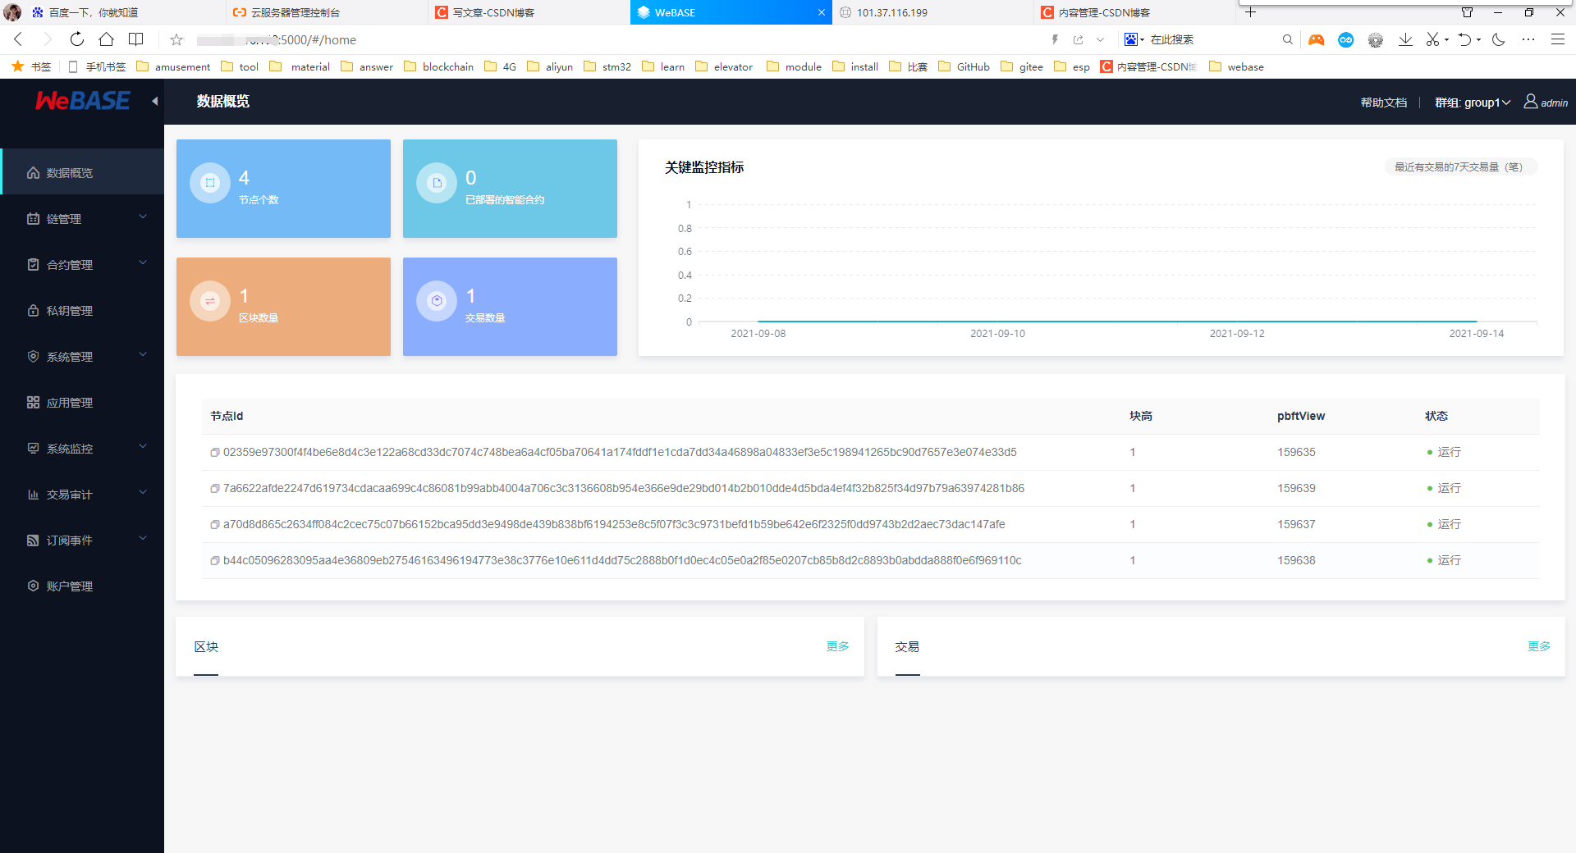The width and height of the screenshot is (1576, 853).
Task: Select the 账户管理 user icon
Action: (x=33, y=586)
